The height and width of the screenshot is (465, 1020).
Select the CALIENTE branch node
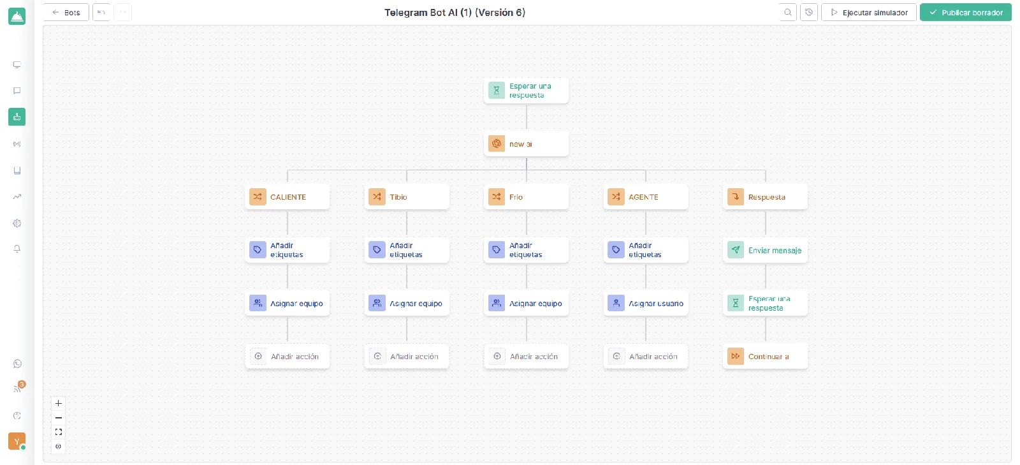288,197
